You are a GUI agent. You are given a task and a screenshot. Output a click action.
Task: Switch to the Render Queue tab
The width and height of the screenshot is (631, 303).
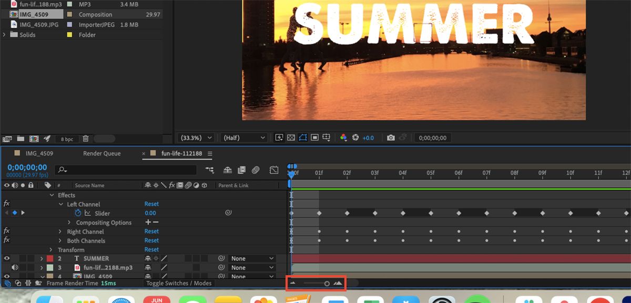pyautogui.click(x=101, y=153)
